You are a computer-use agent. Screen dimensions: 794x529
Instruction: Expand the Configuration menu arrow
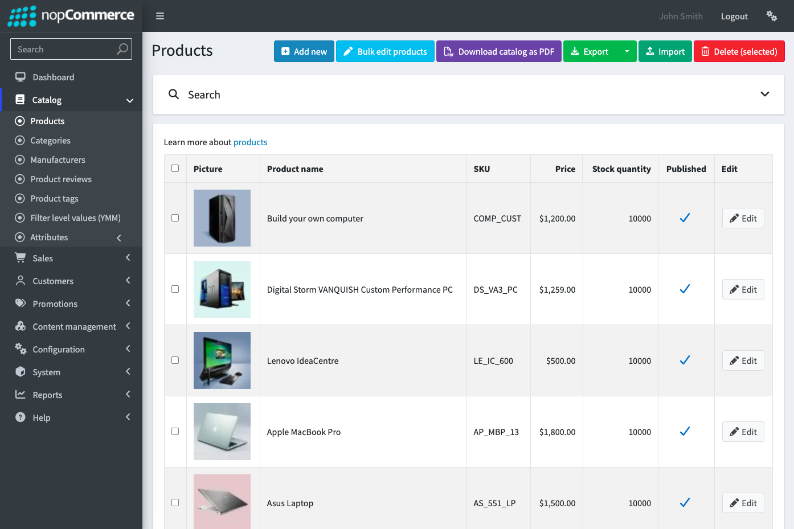[x=128, y=349]
